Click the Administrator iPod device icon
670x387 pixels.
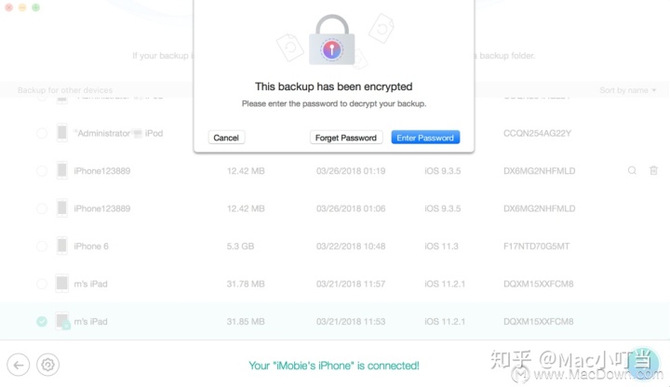pyautogui.click(x=62, y=133)
